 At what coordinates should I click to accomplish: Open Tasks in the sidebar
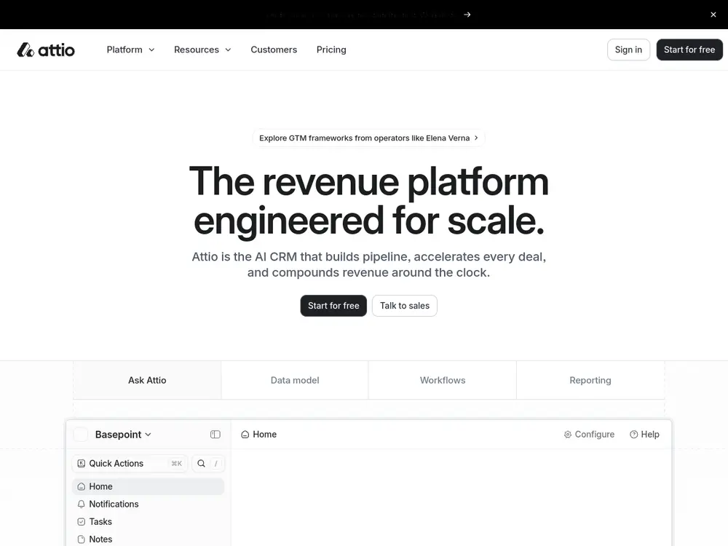coord(148,522)
